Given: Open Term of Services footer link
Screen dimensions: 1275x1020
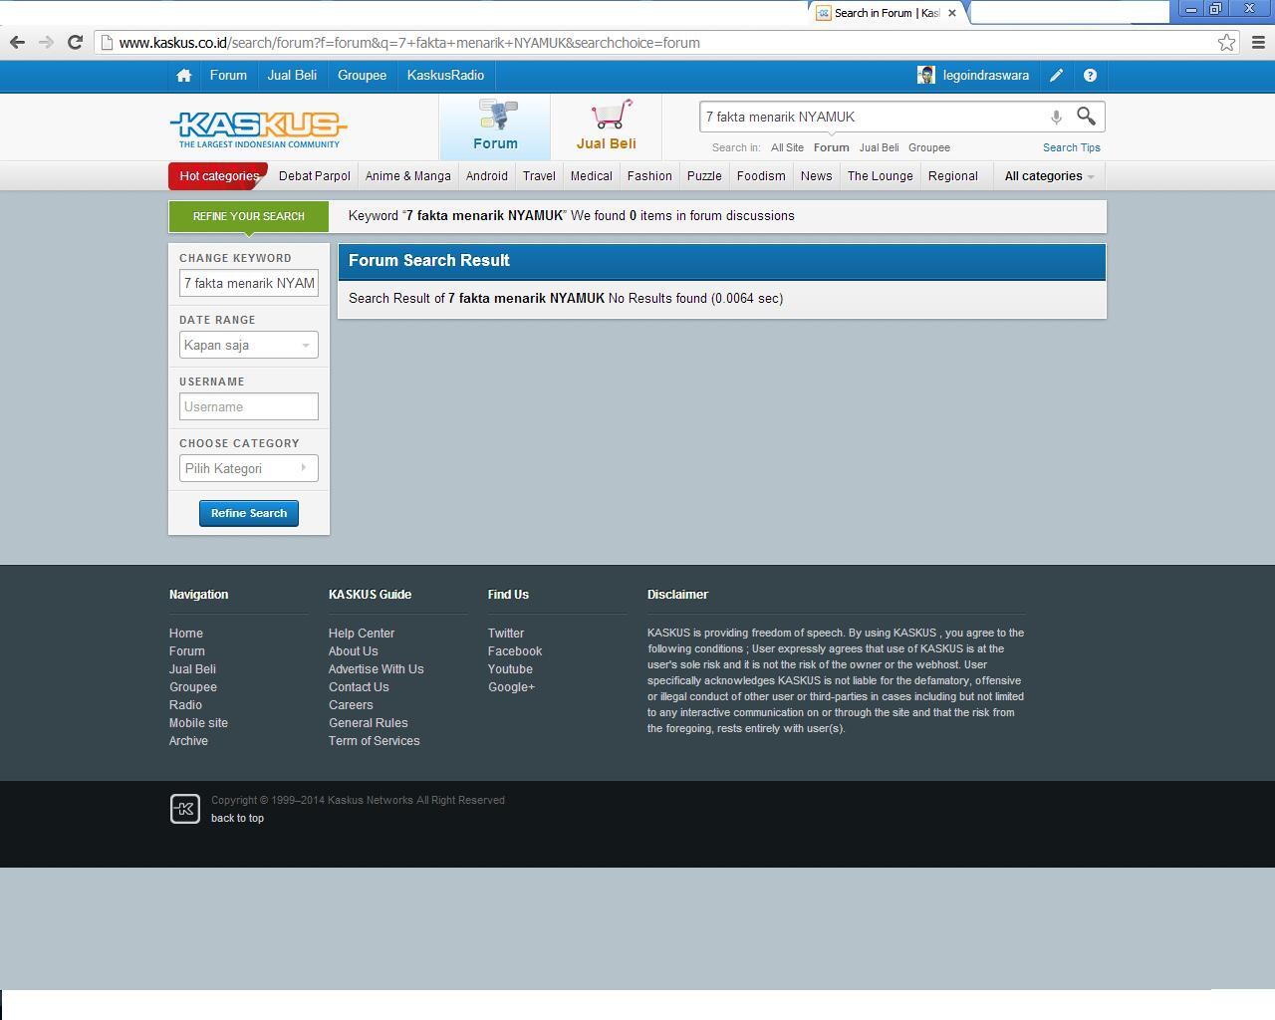Looking at the screenshot, I should [x=374, y=741].
